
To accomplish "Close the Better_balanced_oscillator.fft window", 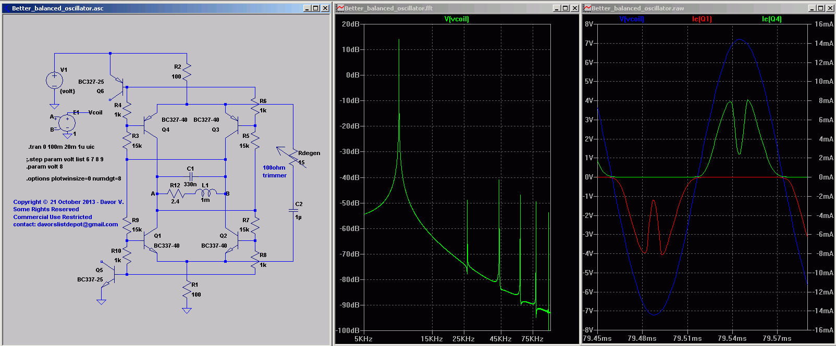I will [574, 8].
